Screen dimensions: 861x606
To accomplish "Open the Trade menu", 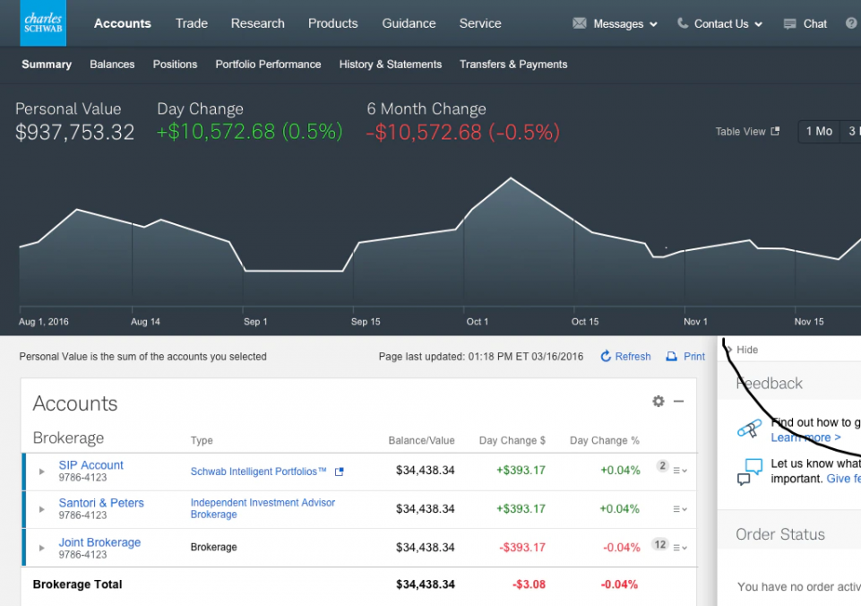I will pos(191,23).
